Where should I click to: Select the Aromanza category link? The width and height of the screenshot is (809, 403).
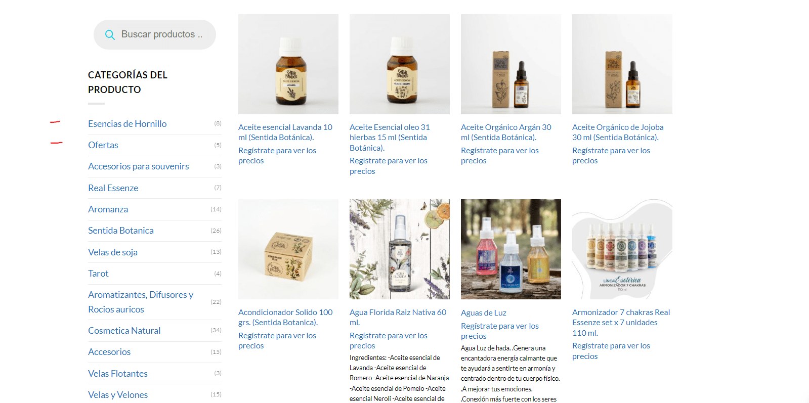click(x=108, y=209)
